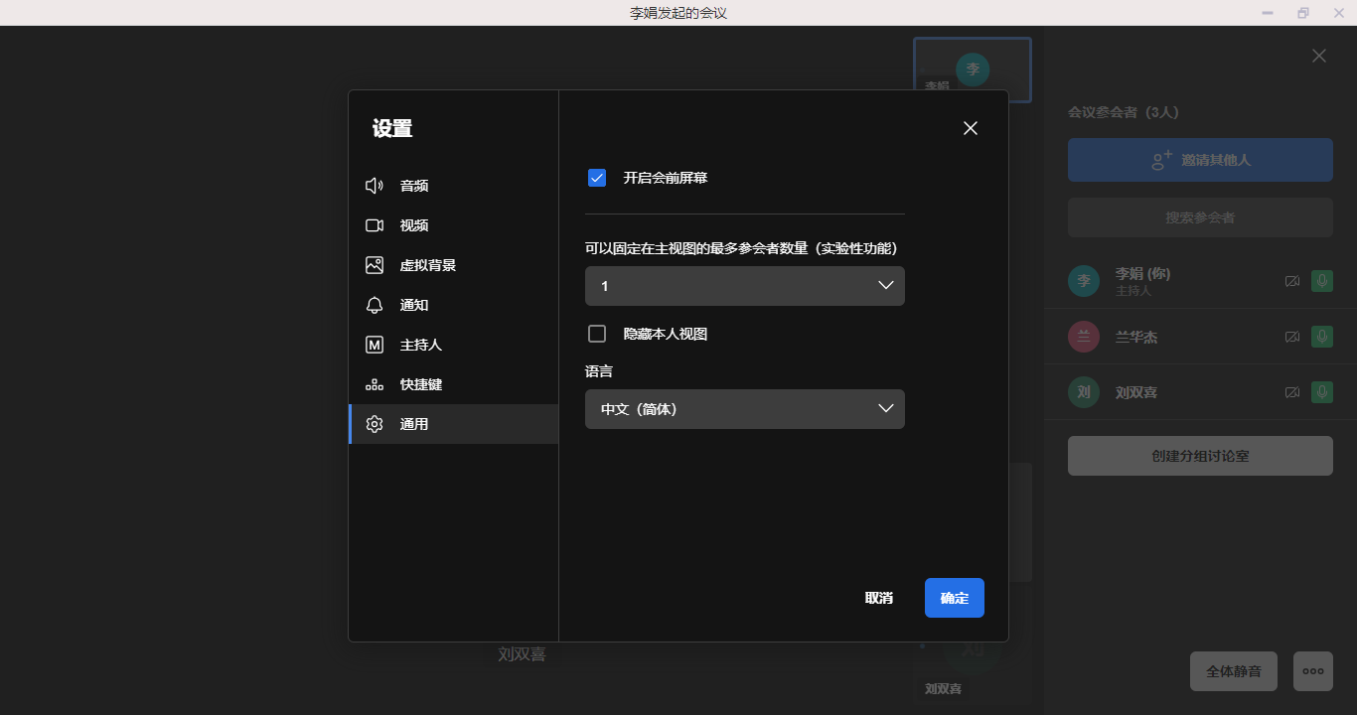Click the 虚拟背景 image icon
The height and width of the screenshot is (715, 1357).
tap(375, 265)
